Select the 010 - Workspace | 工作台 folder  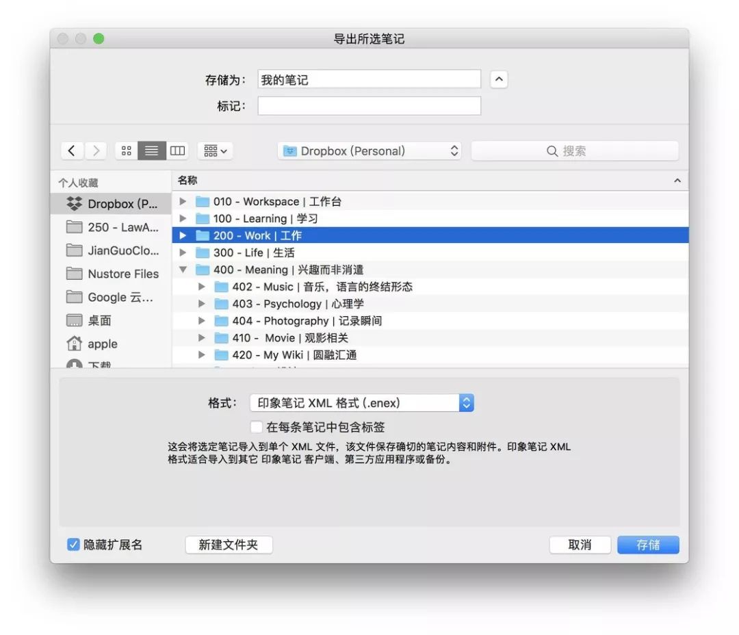click(x=430, y=201)
